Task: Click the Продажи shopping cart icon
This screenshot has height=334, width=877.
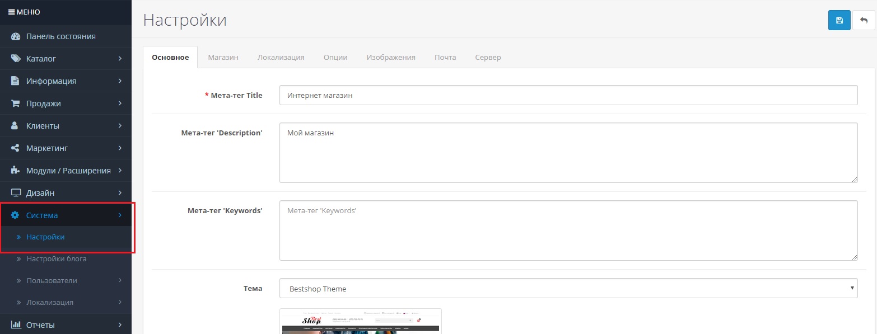Action: click(x=16, y=104)
